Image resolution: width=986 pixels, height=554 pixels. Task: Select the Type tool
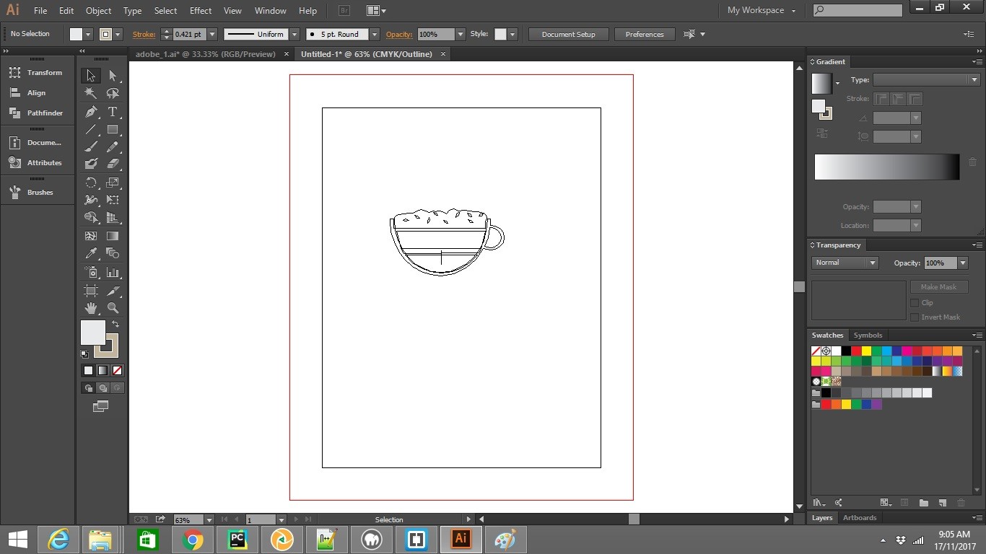113,112
